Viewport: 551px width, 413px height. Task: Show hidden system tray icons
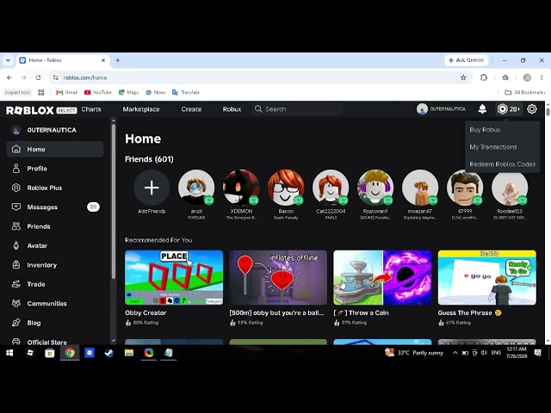click(x=455, y=353)
